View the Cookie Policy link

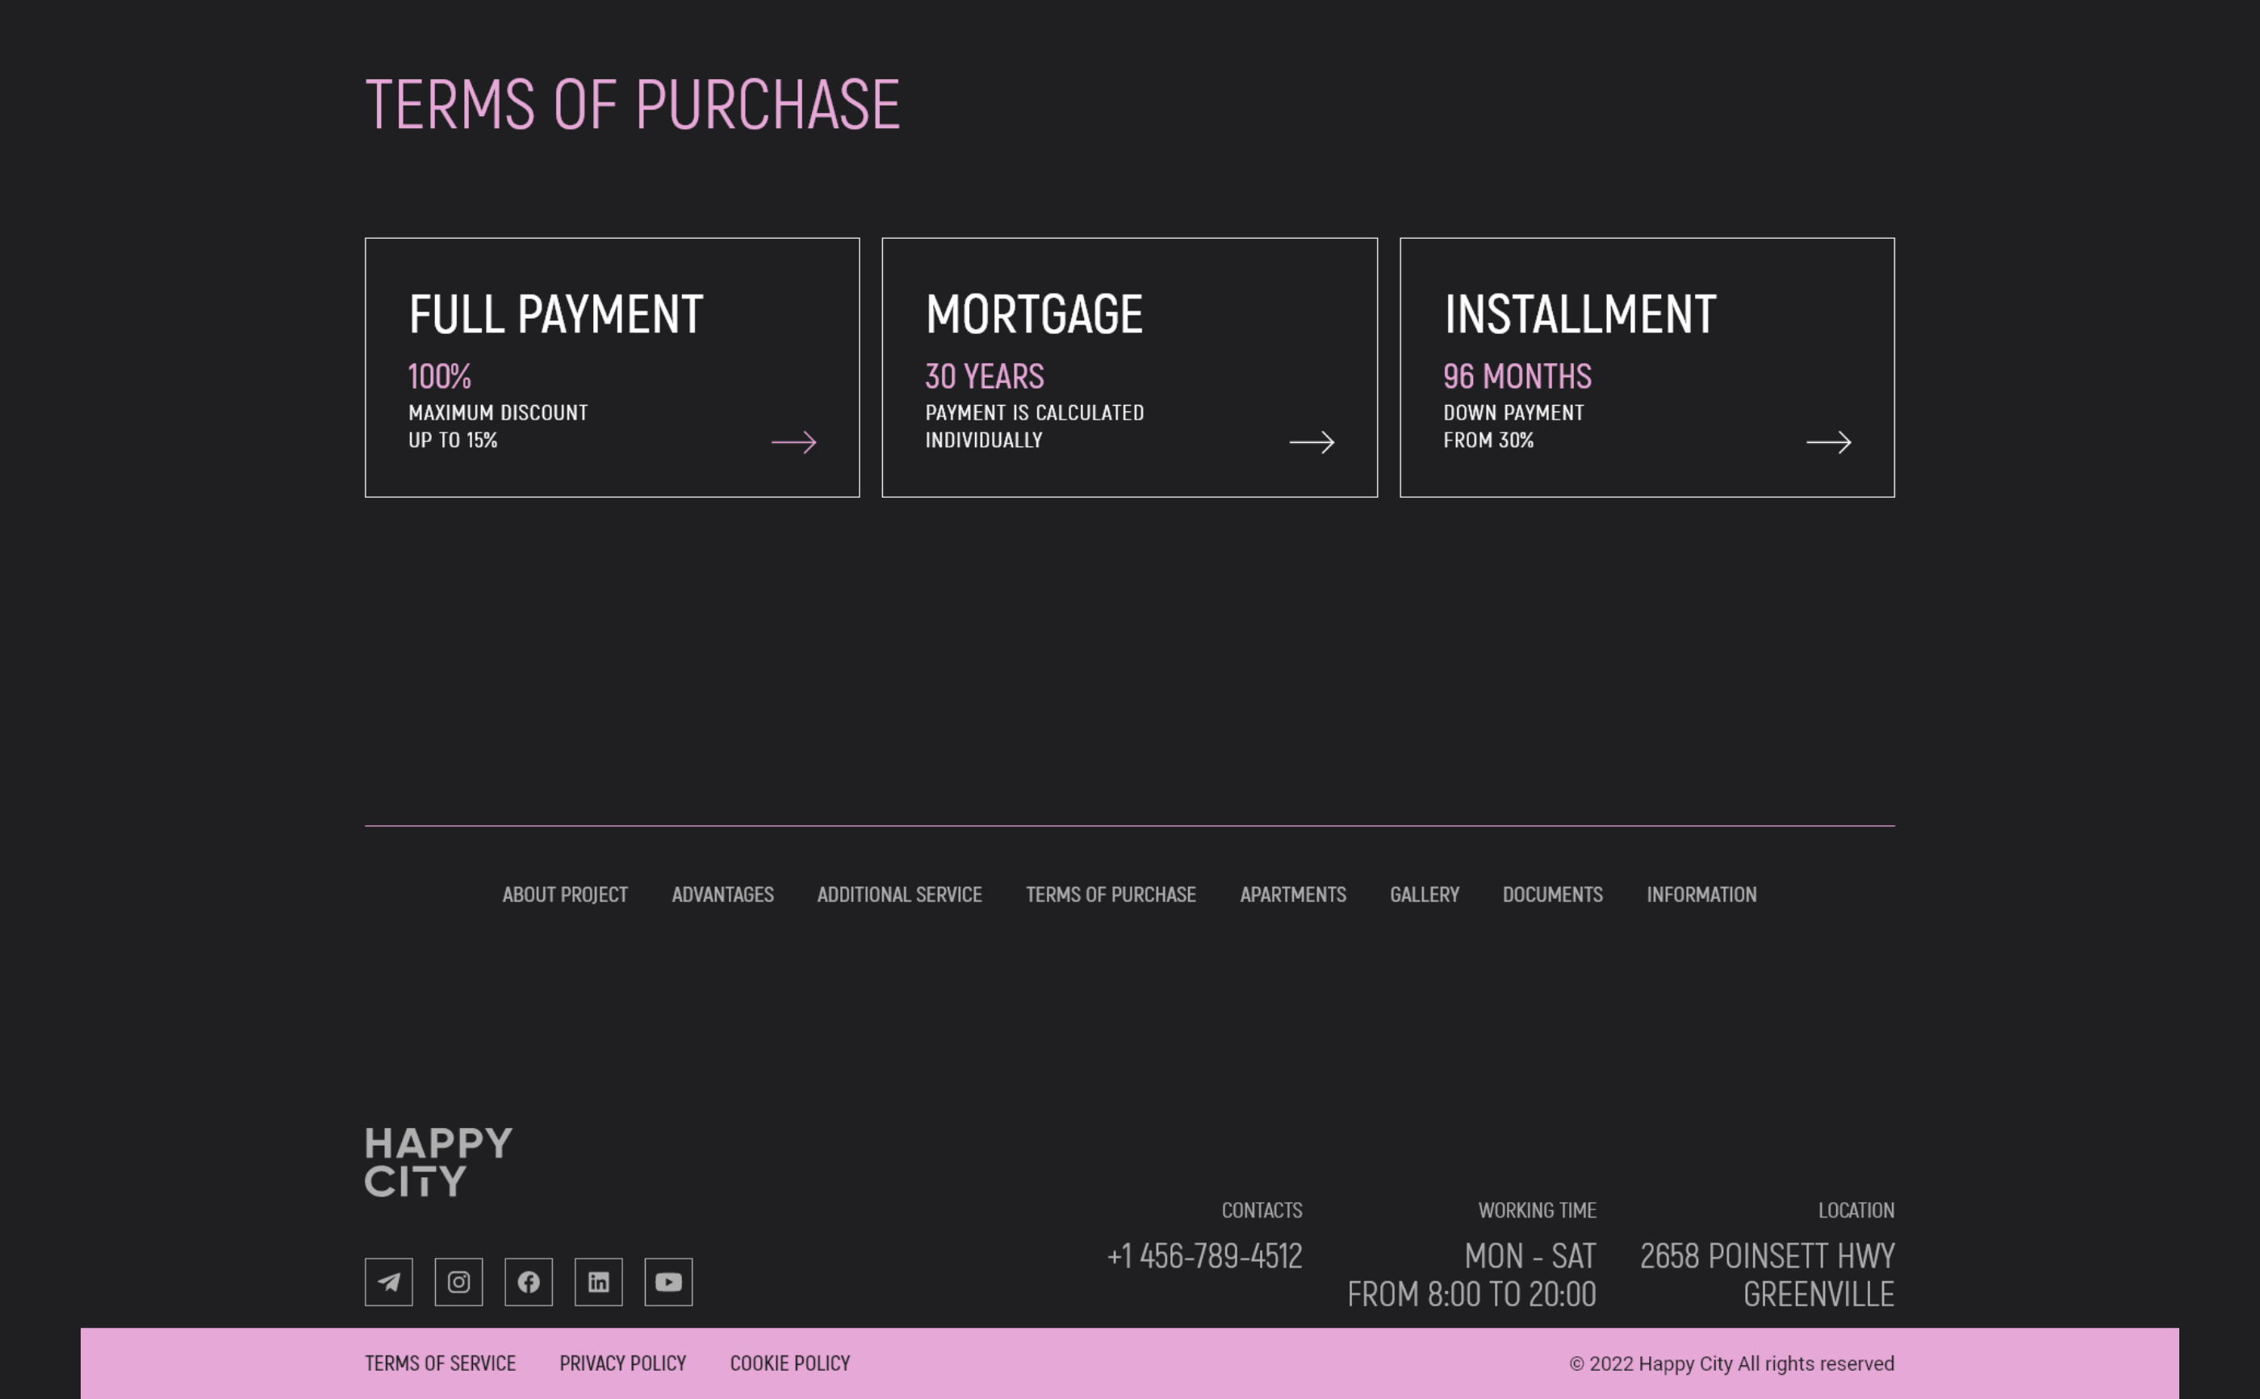(789, 1363)
